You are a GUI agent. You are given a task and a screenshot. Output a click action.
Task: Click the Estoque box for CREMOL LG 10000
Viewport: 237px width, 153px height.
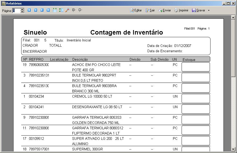click(x=195, y=98)
